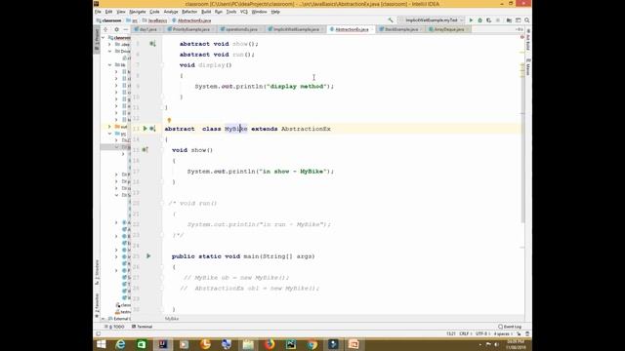The width and height of the screenshot is (625, 351).
Task: Open the VCS menu
Action: [244, 12]
